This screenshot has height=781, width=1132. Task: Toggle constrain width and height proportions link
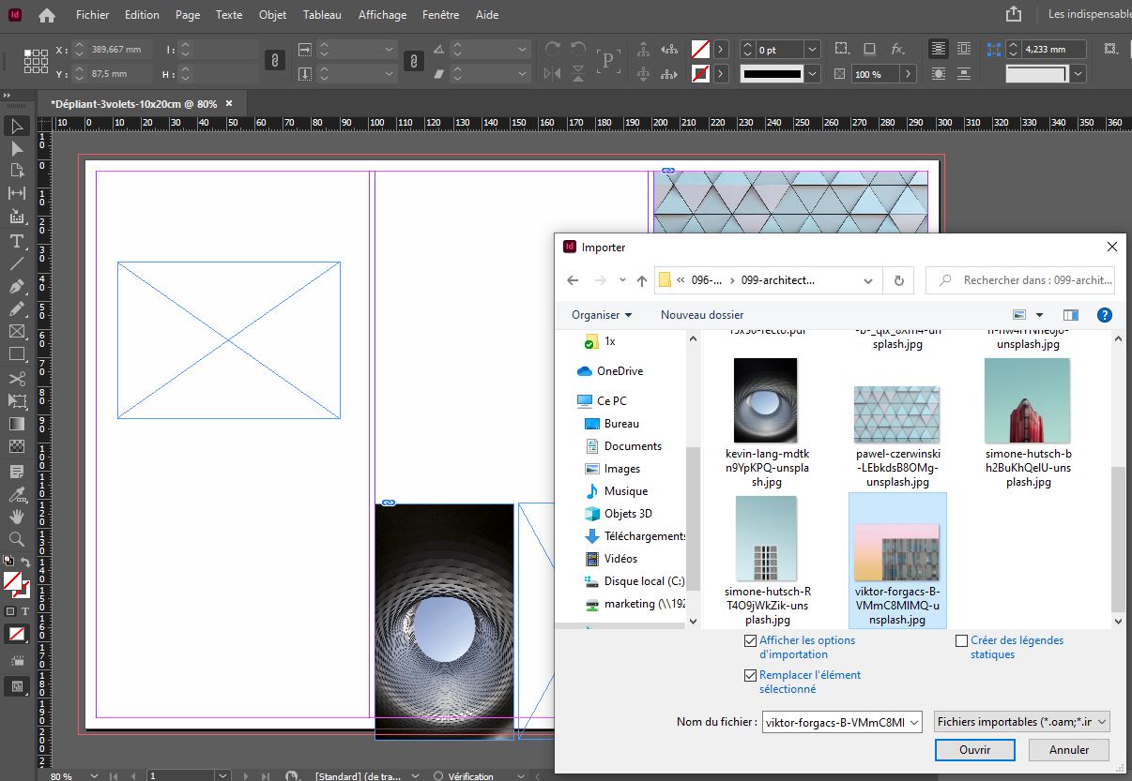click(274, 61)
